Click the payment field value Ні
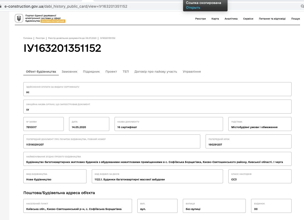 tap(28, 92)
